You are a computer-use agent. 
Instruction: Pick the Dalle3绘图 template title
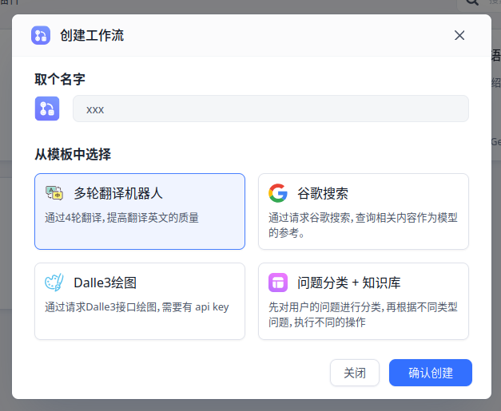point(105,283)
